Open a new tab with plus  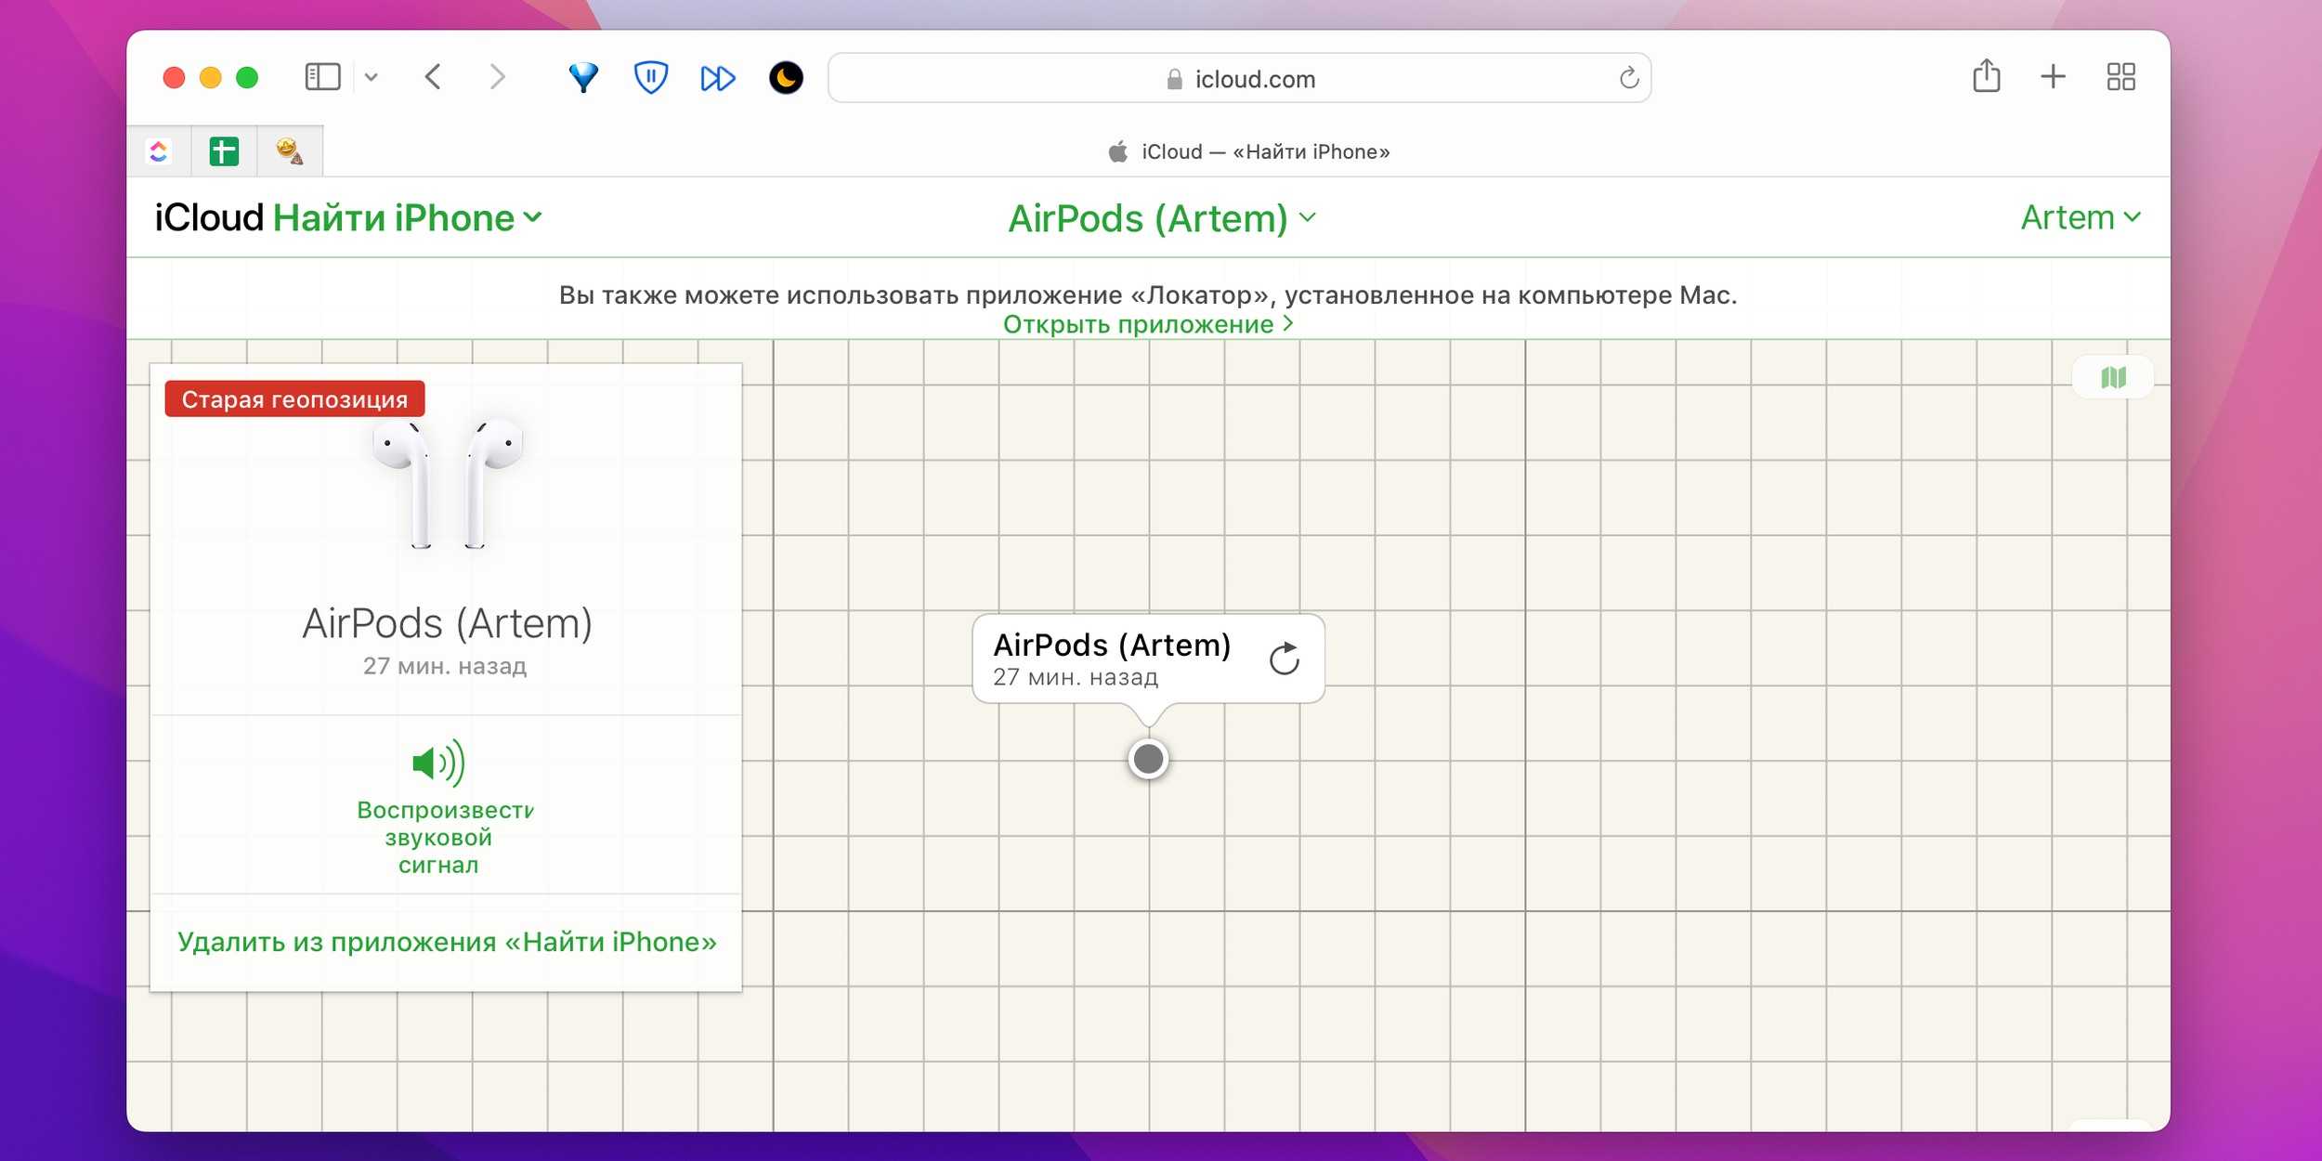coord(2053,76)
